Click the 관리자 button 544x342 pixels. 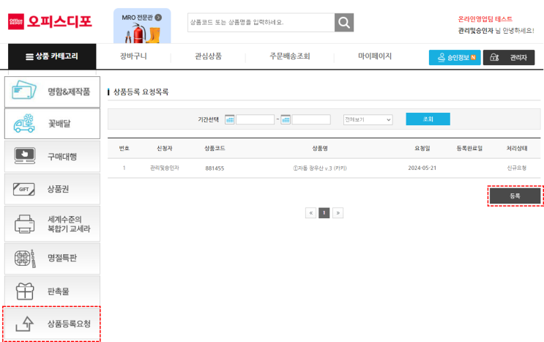coord(509,58)
